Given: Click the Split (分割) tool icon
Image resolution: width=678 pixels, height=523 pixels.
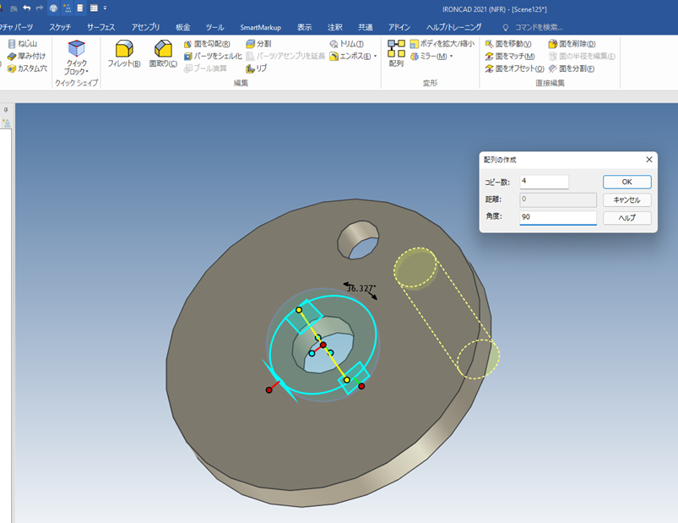Looking at the screenshot, I should click(x=252, y=44).
